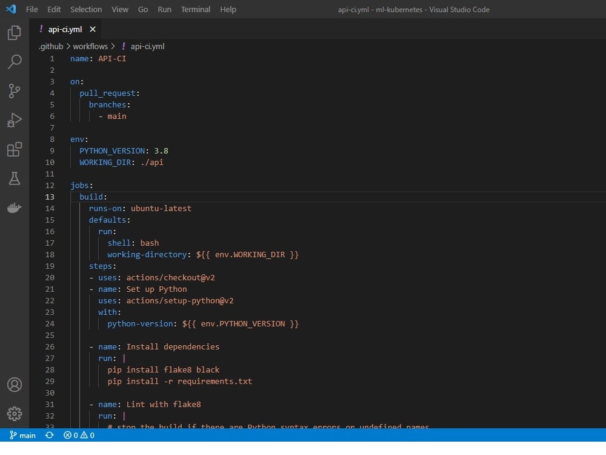Open the Extensions marketplace icon
Viewport: 606px width, 455px height.
(15, 149)
